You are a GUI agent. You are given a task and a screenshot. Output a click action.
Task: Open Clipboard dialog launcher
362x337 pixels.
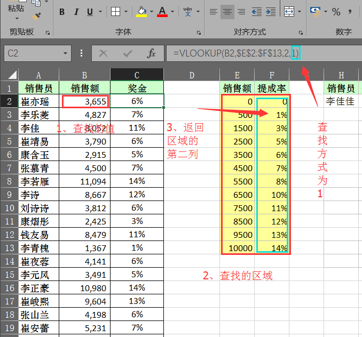pyautogui.click(x=48, y=33)
